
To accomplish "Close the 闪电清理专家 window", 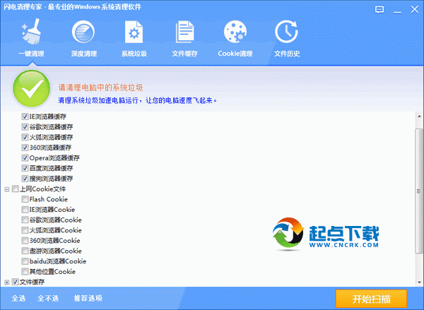I will click(x=415, y=10).
